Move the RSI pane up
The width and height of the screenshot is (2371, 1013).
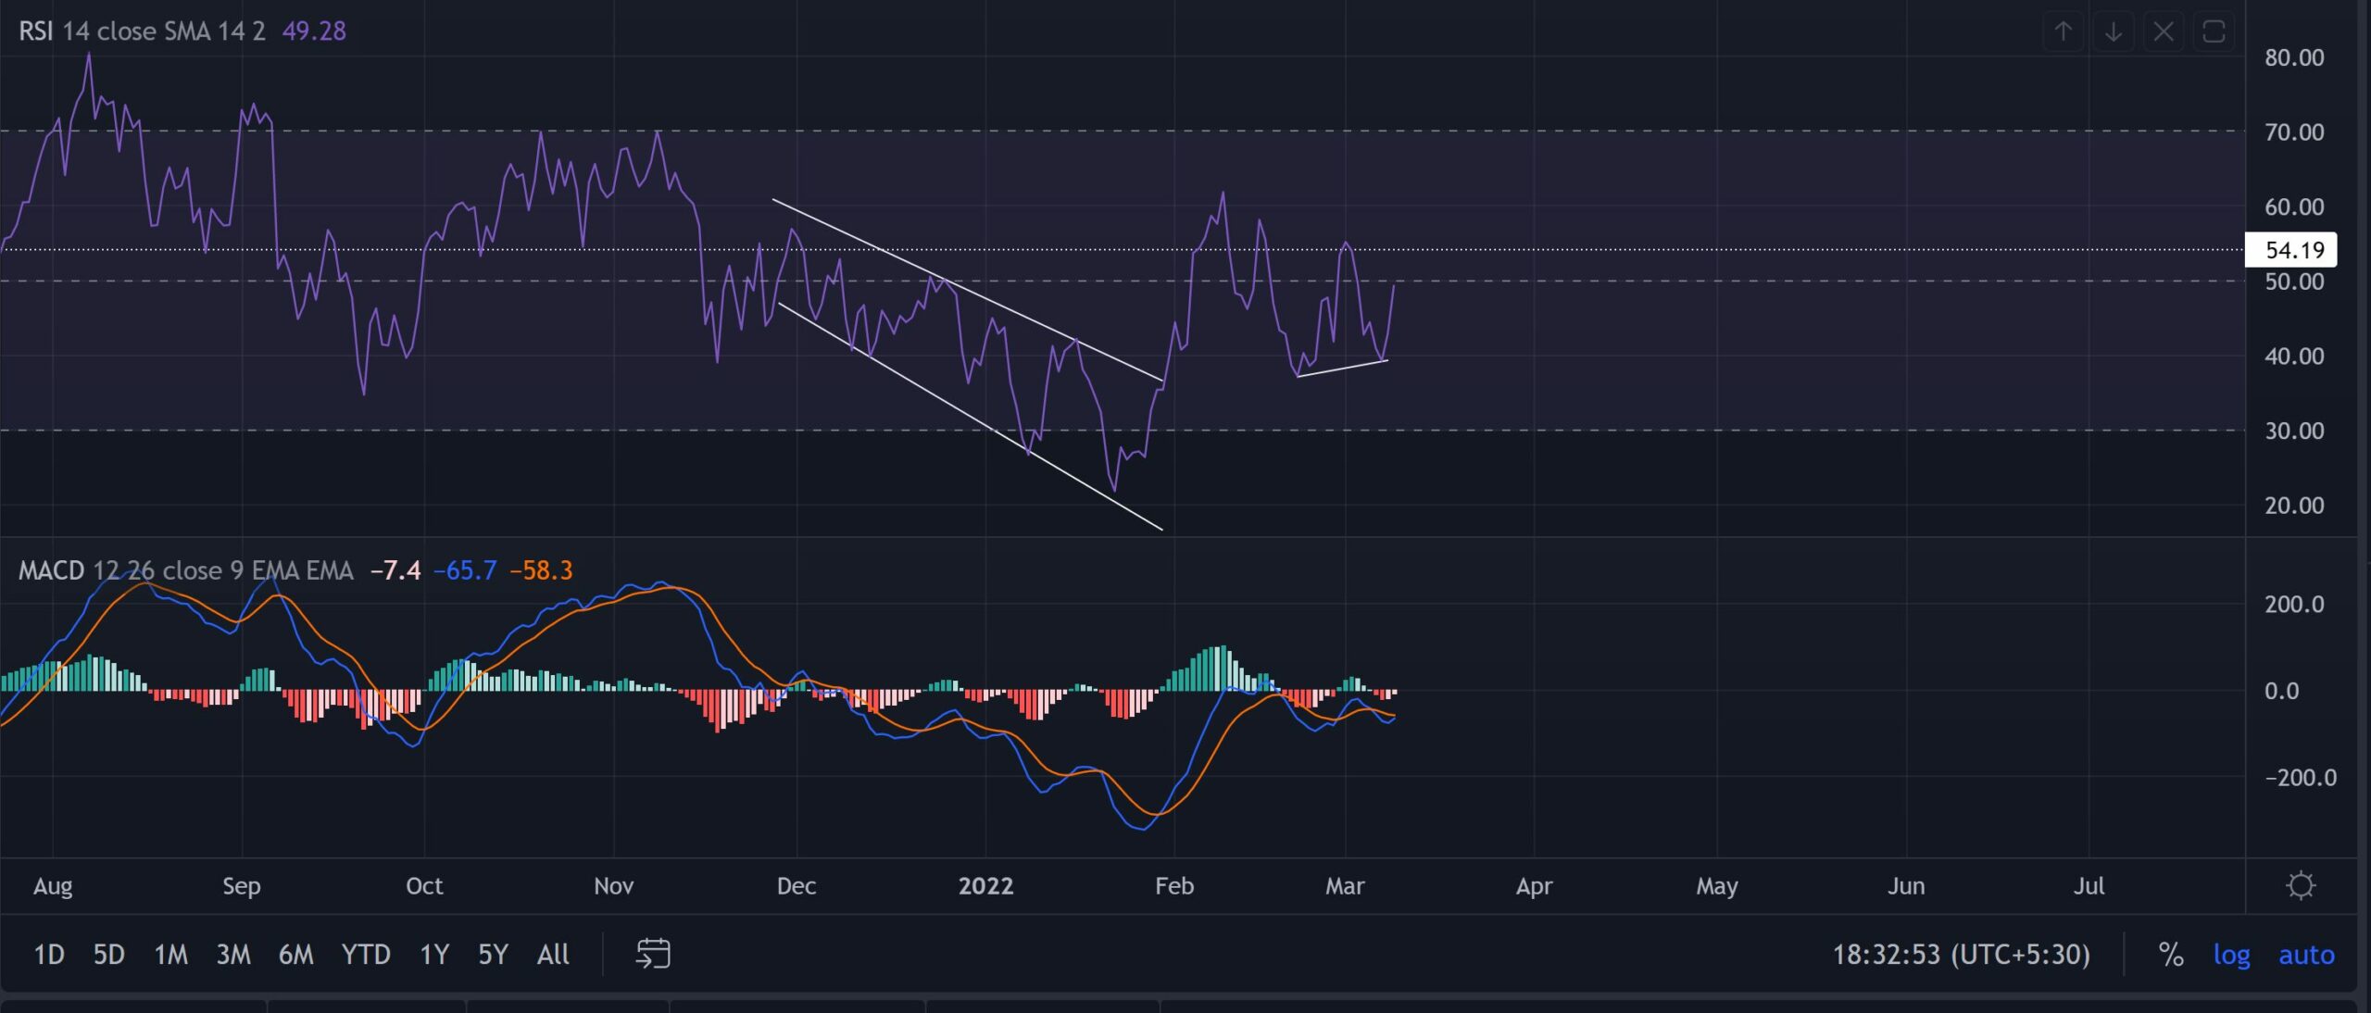click(2064, 31)
